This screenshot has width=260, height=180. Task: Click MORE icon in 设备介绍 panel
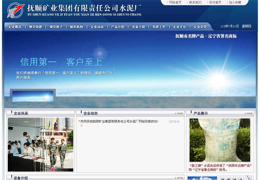click(x=179, y=178)
